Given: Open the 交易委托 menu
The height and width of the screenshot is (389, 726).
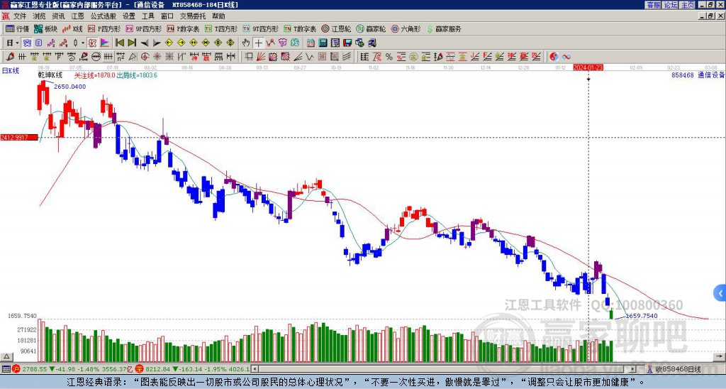Looking at the screenshot, I should click(x=193, y=16).
